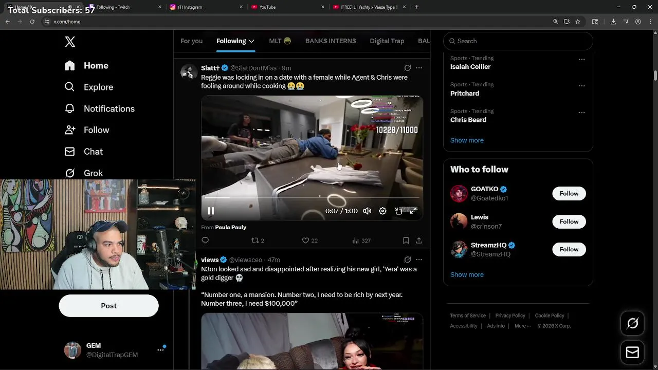Open more options for Chris Beard trend

point(581,113)
